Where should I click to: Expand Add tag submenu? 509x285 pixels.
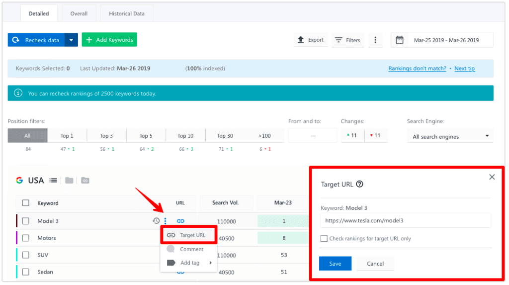tap(188, 263)
